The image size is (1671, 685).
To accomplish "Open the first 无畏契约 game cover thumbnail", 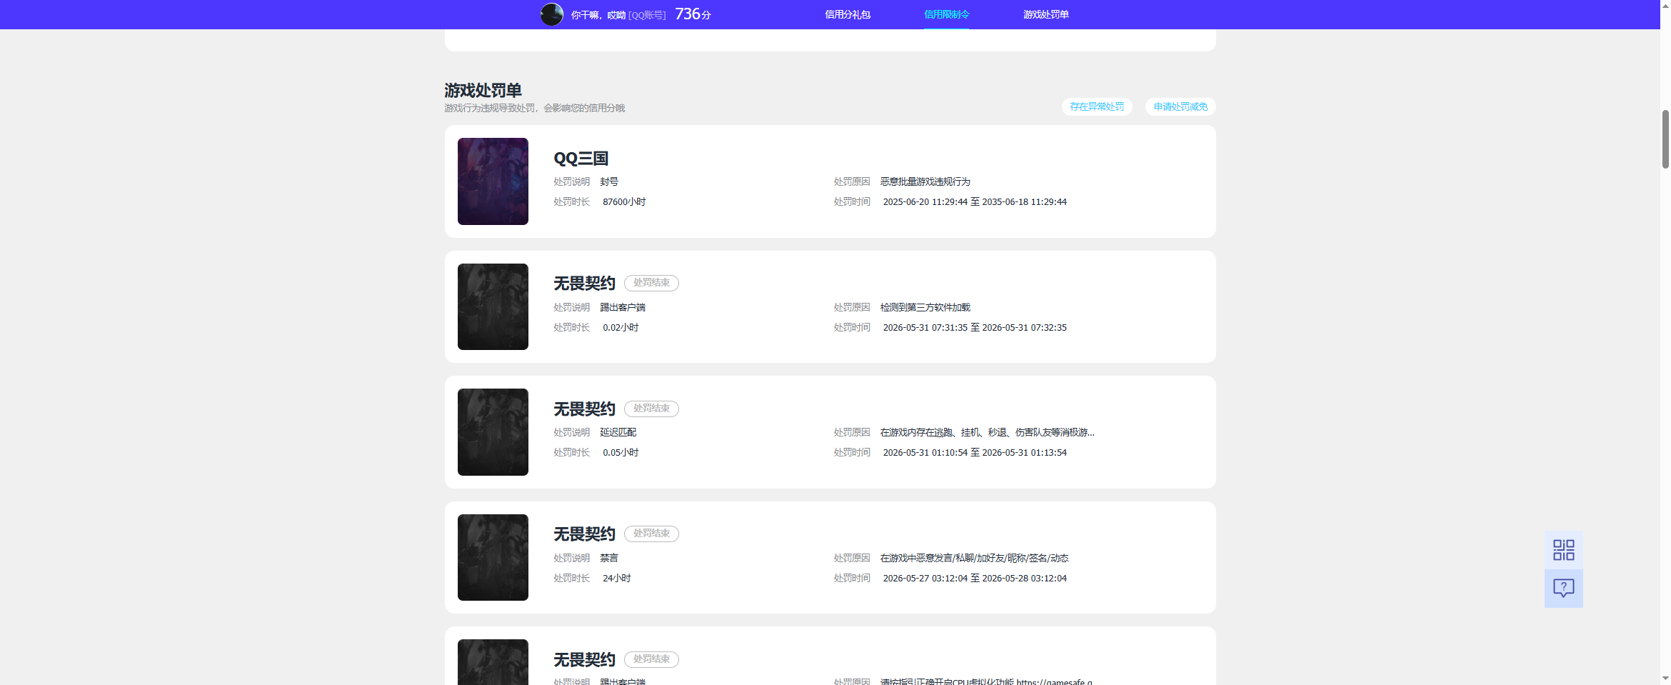I will click(x=493, y=306).
